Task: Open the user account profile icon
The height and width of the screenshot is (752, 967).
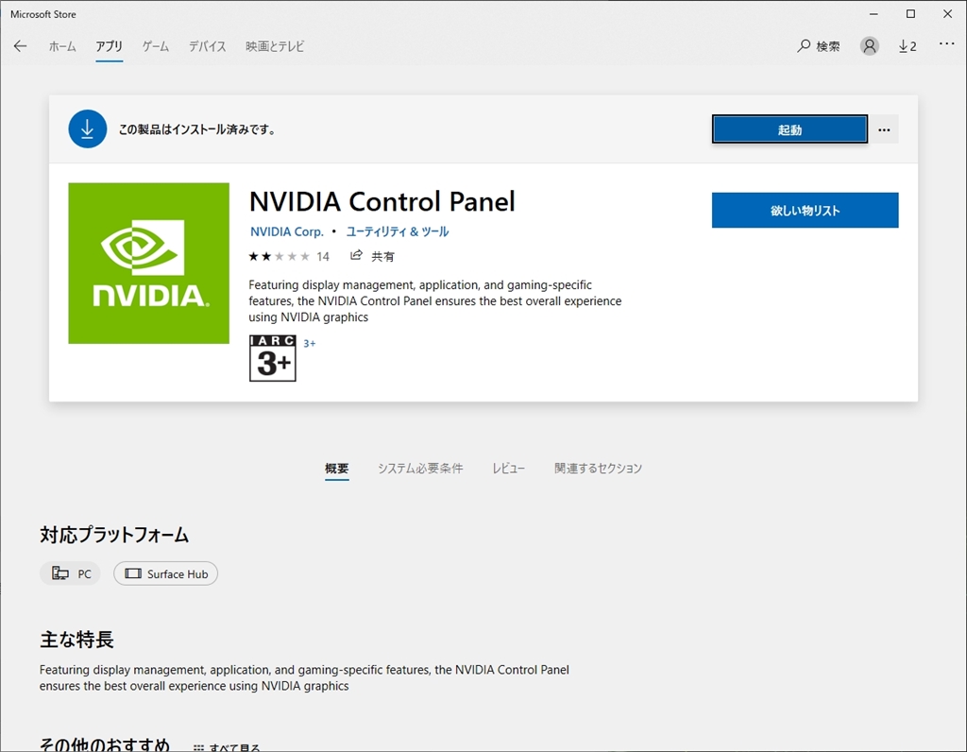Action: (x=870, y=46)
